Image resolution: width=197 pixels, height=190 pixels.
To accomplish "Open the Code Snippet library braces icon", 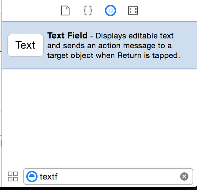I will pos(88,11).
